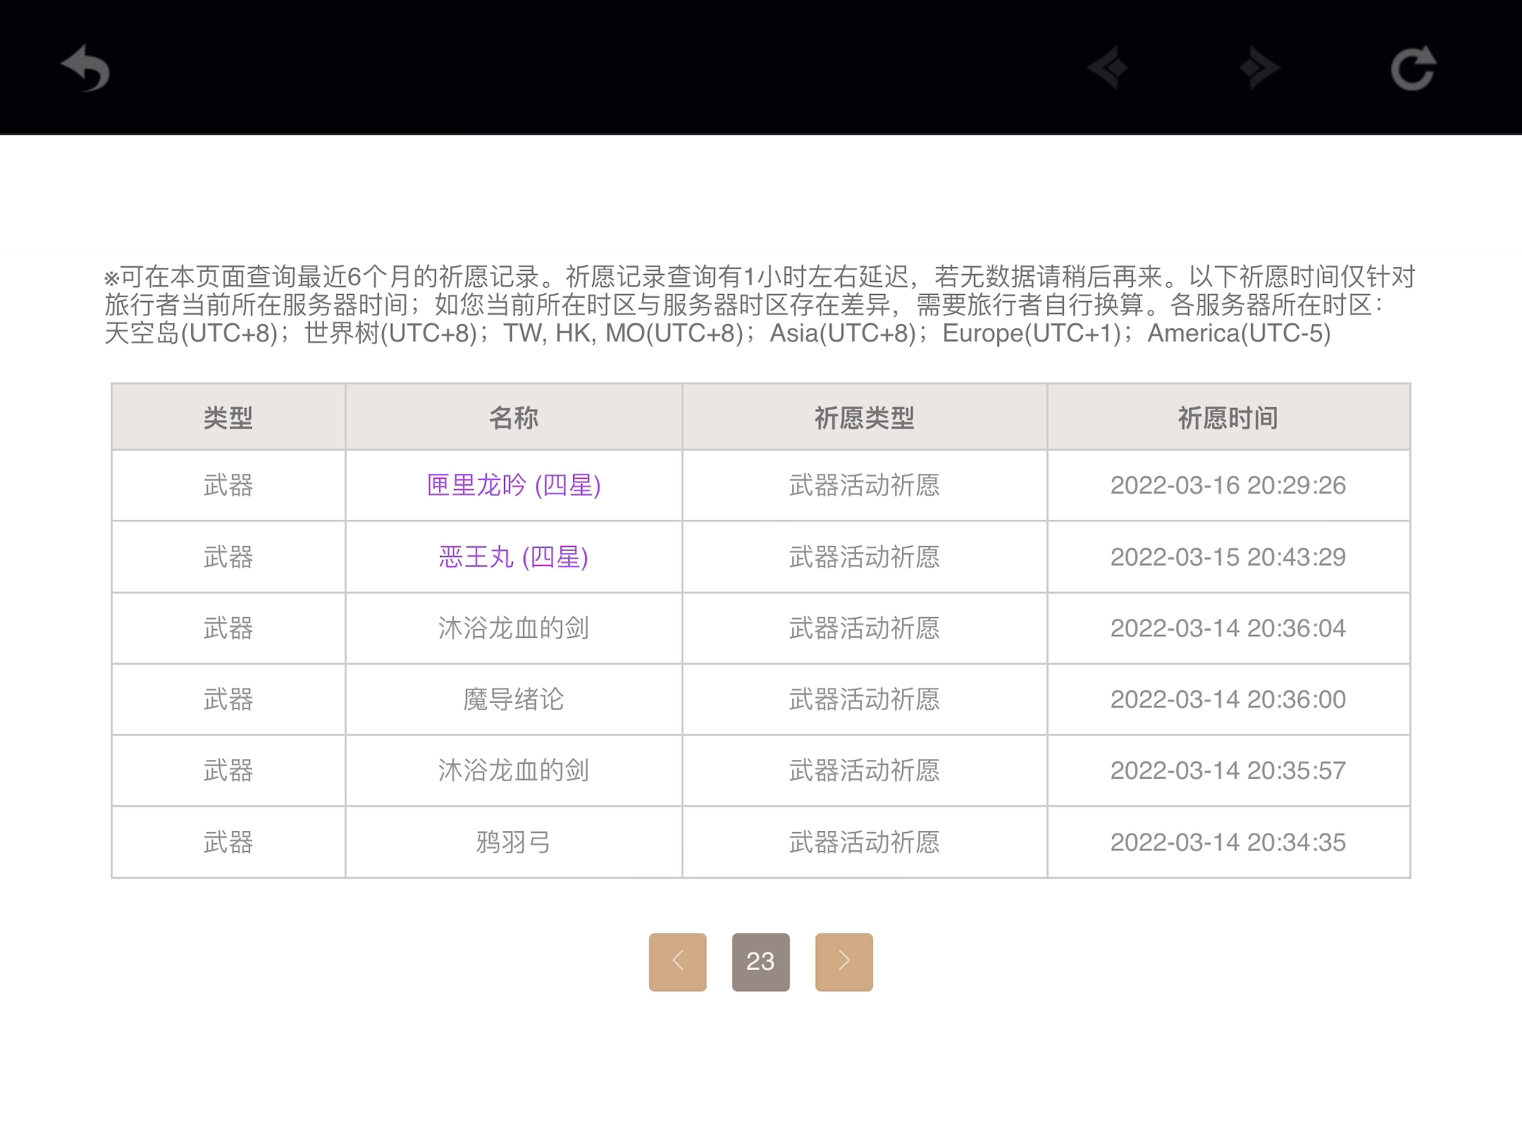Click the 鸦羽弓 weapon name cell
This screenshot has height=1141, width=1522.
(514, 842)
